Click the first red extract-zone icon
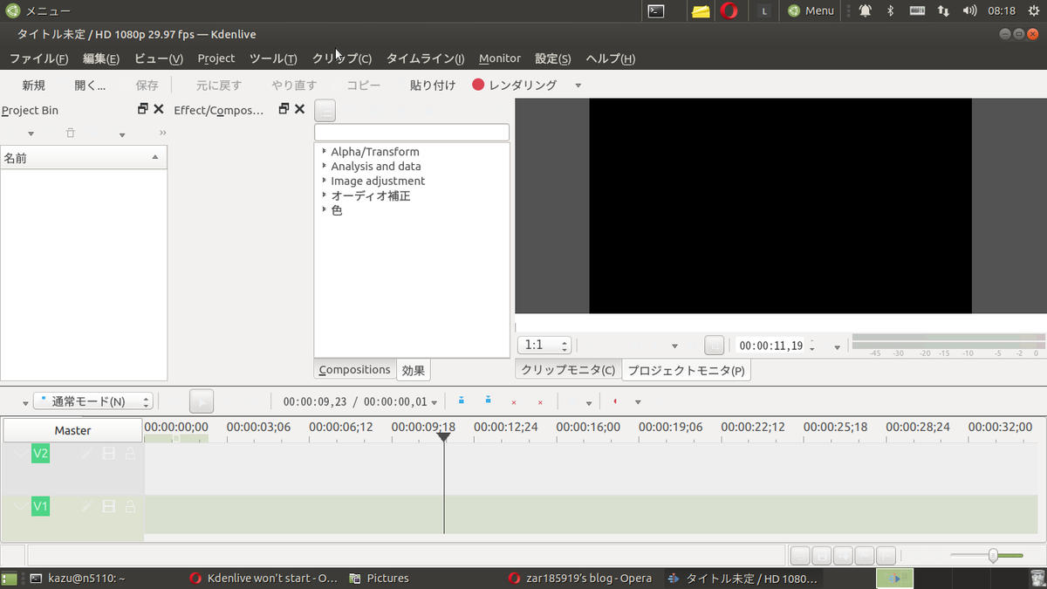Screen dimensions: 1047x589 (514, 402)
